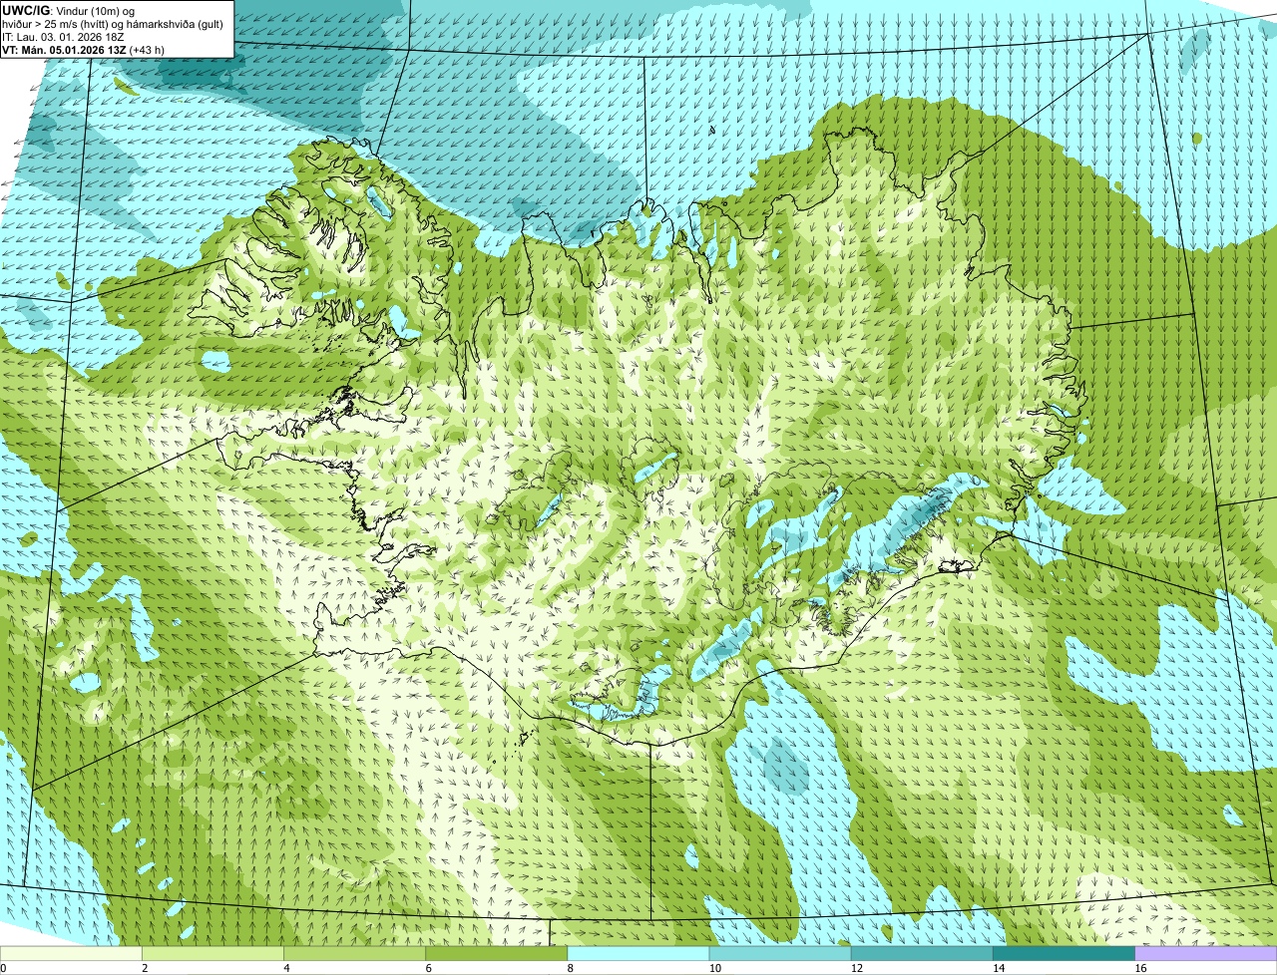The image size is (1277, 975).
Task: Click the "6" color scale label
Action: [x=429, y=968]
